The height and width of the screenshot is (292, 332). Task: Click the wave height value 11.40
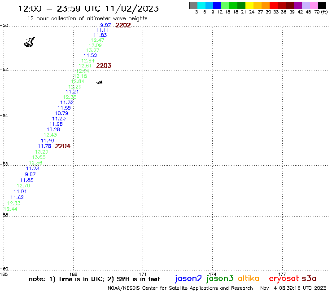tap(48, 141)
